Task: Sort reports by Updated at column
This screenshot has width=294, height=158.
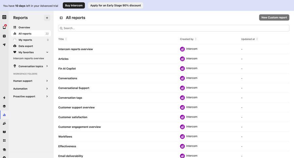Action: [x=250, y=39]
